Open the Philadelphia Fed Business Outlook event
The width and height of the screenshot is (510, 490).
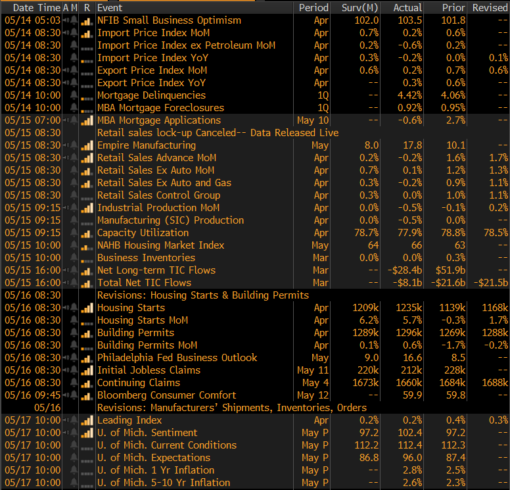point(177,358)
